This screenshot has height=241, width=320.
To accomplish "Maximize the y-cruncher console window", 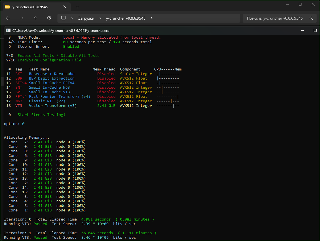I will [315, 30].
